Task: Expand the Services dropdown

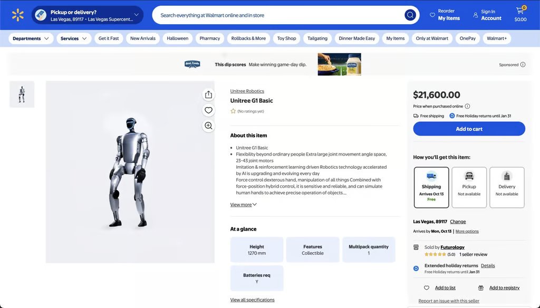Action: click(73, 38)
